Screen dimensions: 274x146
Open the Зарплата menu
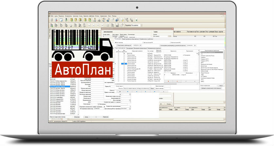(x=86, y=16)
